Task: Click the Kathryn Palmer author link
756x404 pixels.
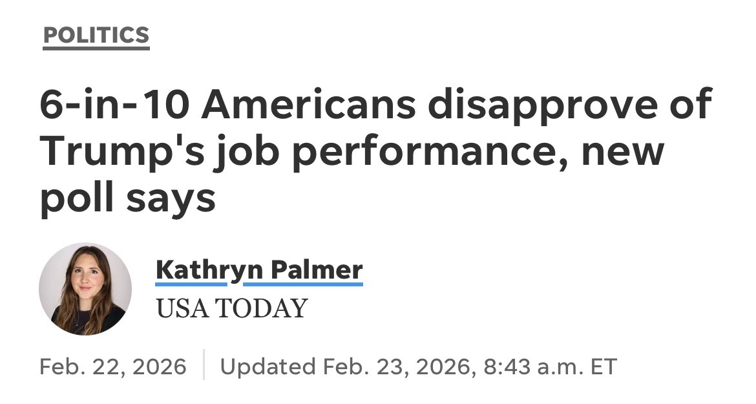Action: tap(258, 270)
